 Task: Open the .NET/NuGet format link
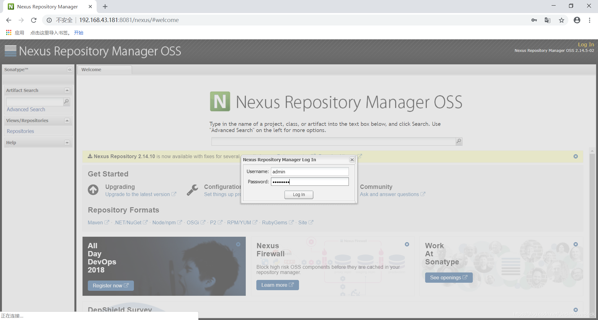tap(131, 222)
